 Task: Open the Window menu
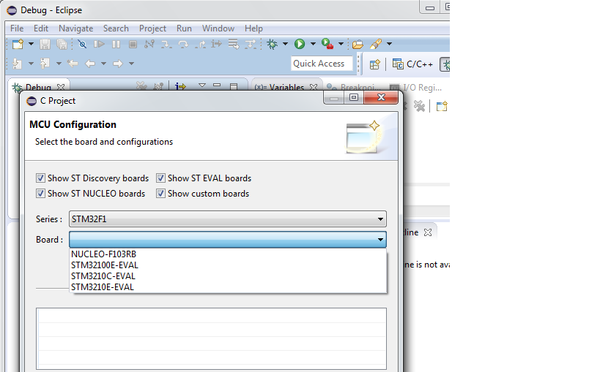click(218, 29)
